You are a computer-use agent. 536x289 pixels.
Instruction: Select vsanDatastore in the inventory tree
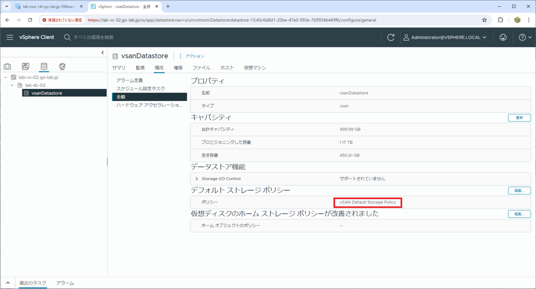point(64,93)
